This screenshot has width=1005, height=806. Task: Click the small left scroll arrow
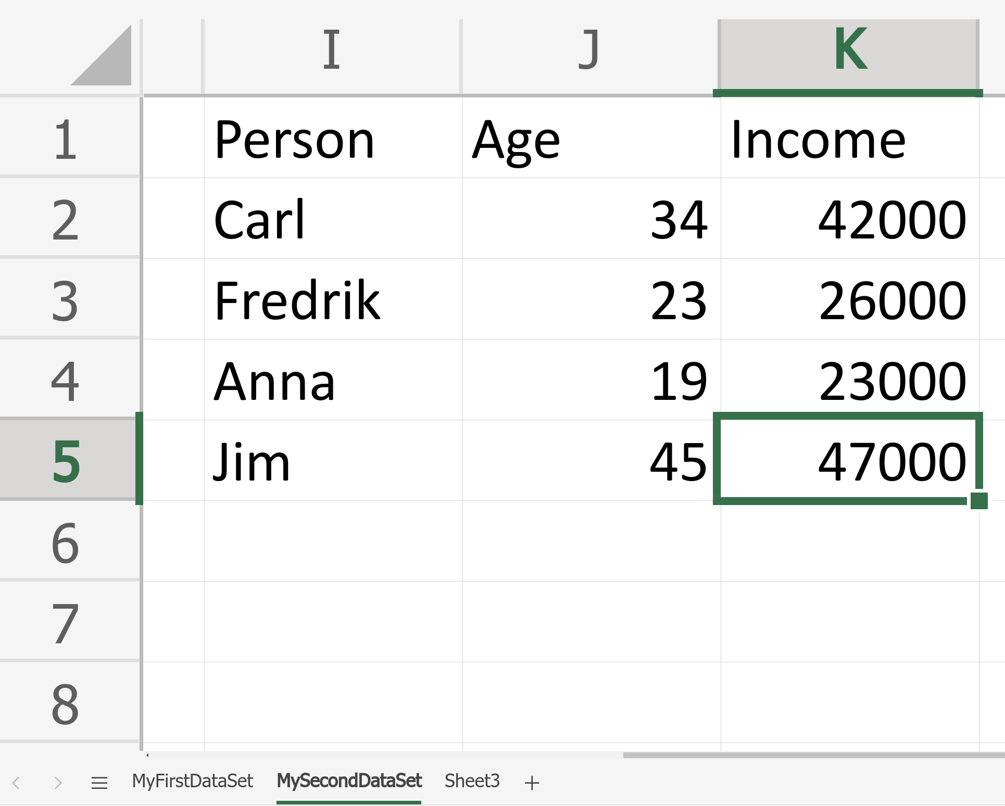point(148,755)
